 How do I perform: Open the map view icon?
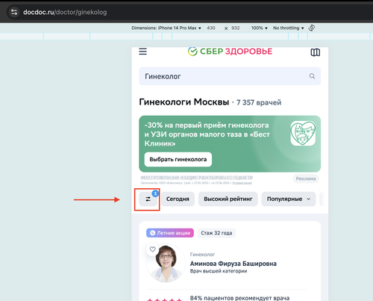click(316, 52)
